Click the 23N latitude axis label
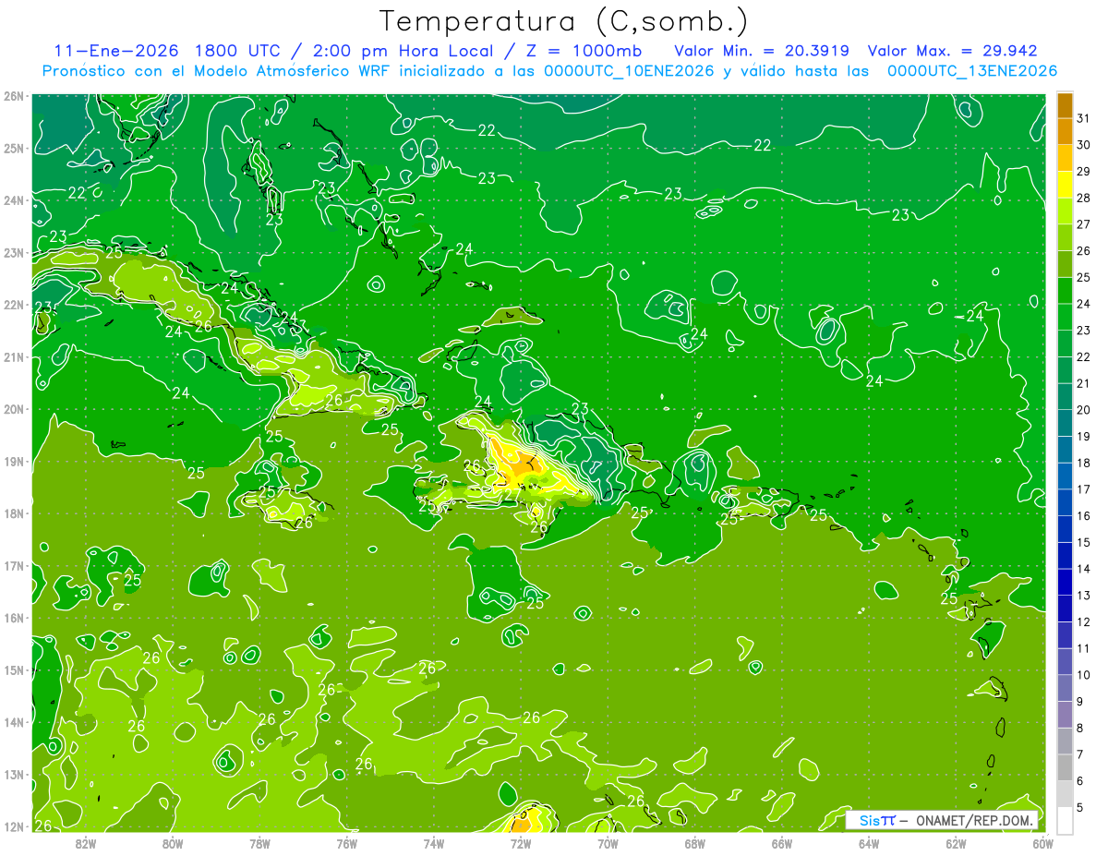The image size is (1108, 856). point(14,253)
